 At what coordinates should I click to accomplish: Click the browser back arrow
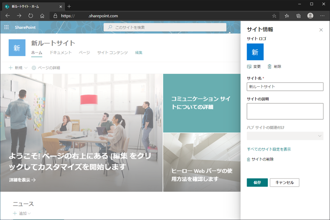(x=7, y=16)
